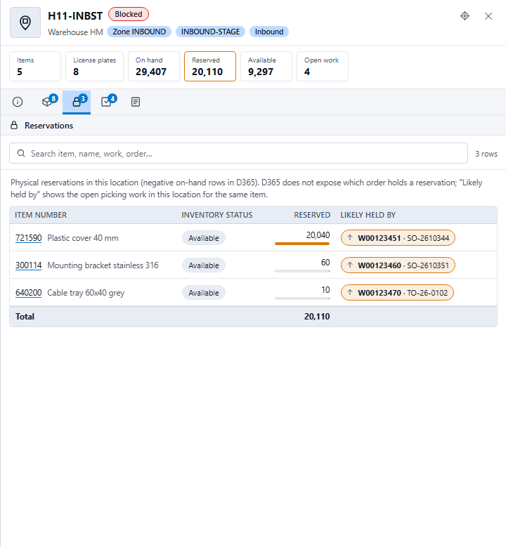Click the reserved bar for quantity 10
The image size is (506, 547).
click(x=302, y=298)
